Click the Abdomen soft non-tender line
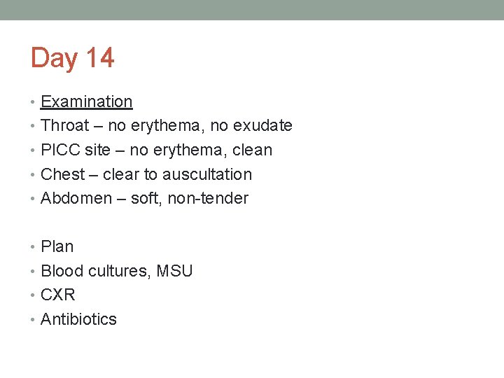 coord(145,198)
